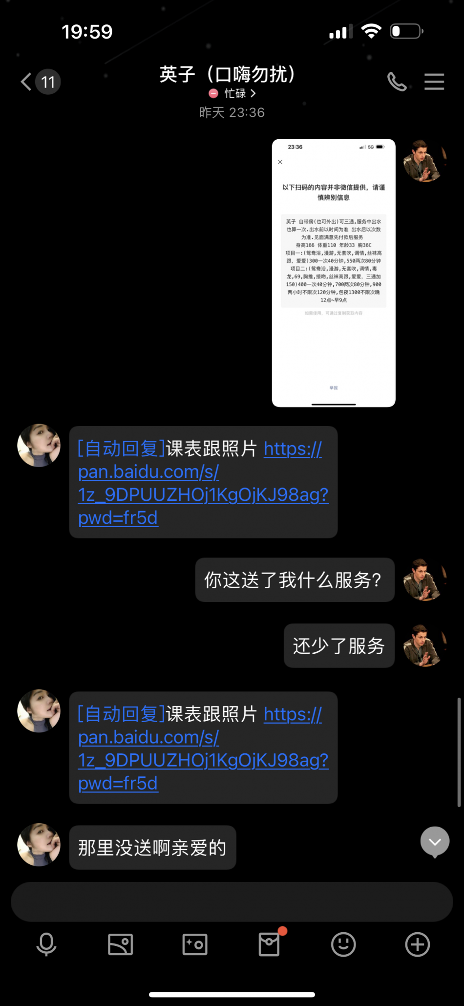464x1006 pixels.
Task: Tap the microphone voice input icon
Action: coord(46,944)
